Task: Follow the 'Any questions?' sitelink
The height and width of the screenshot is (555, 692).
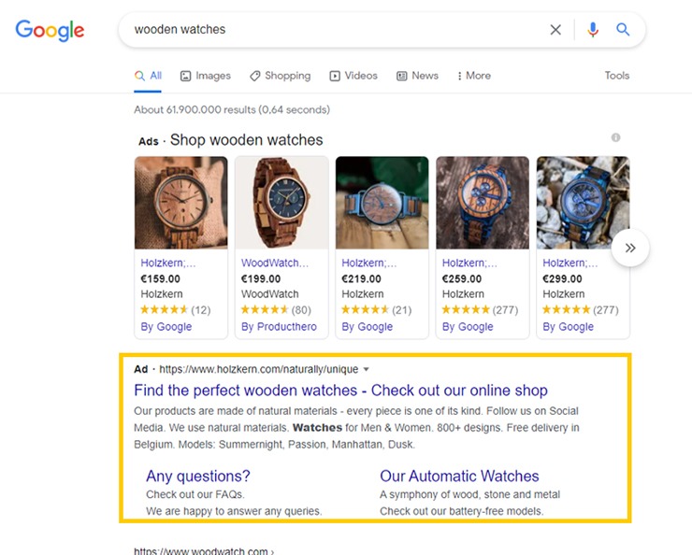Action: tap(198, 477)
